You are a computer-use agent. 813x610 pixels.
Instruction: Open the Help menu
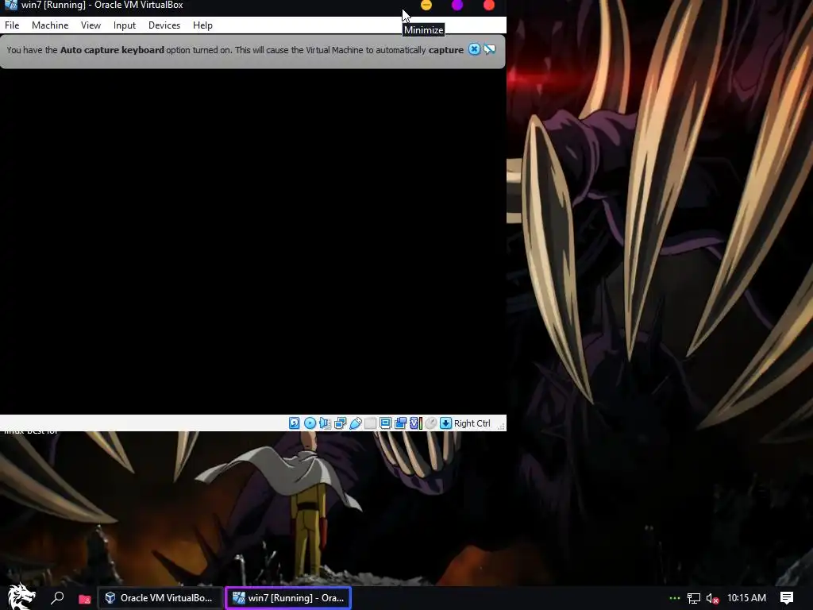point(202,25)
